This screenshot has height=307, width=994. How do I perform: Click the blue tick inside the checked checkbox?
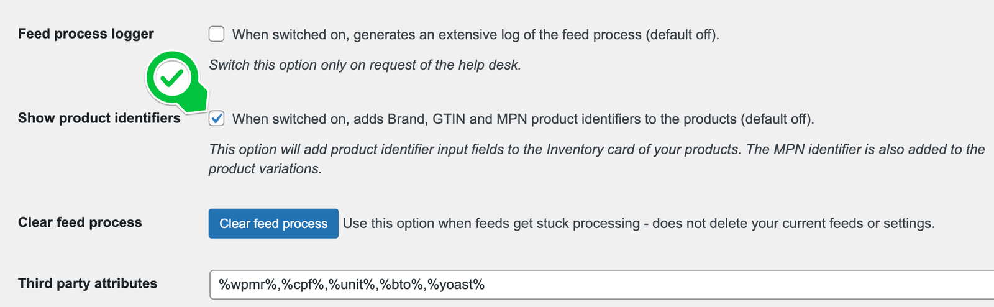tap(216, 118)
